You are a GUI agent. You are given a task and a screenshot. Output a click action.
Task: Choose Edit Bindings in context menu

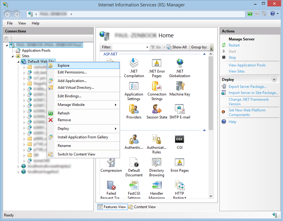83,96
